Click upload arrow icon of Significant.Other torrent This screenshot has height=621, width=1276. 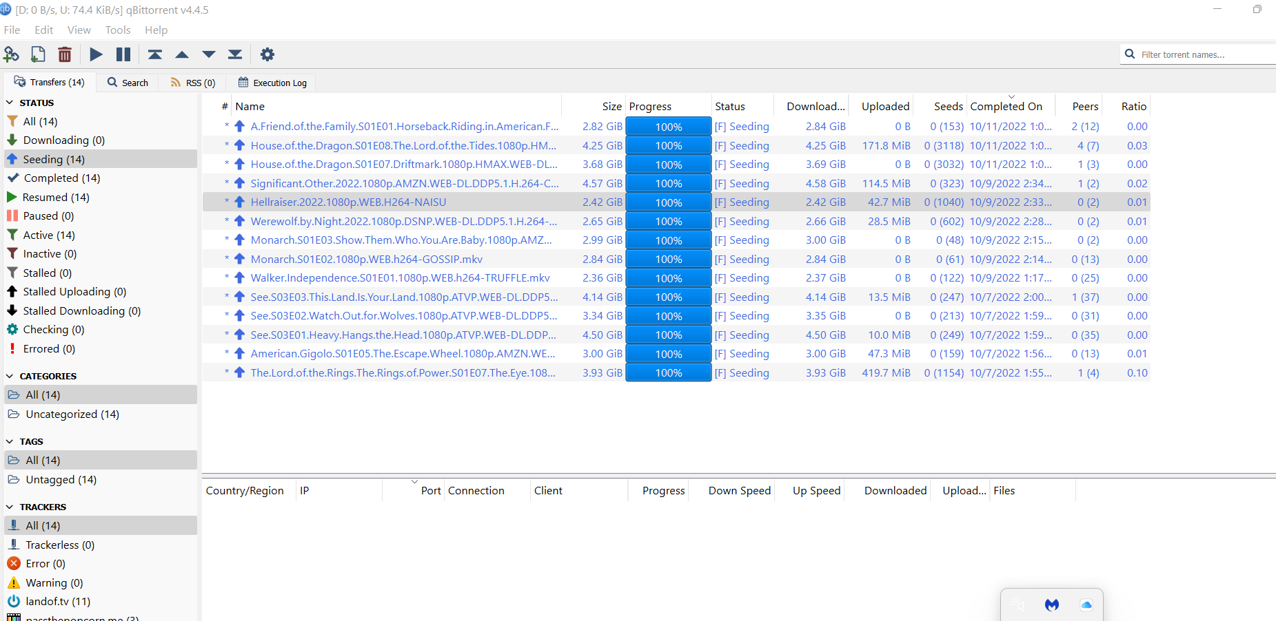(239, 183)
